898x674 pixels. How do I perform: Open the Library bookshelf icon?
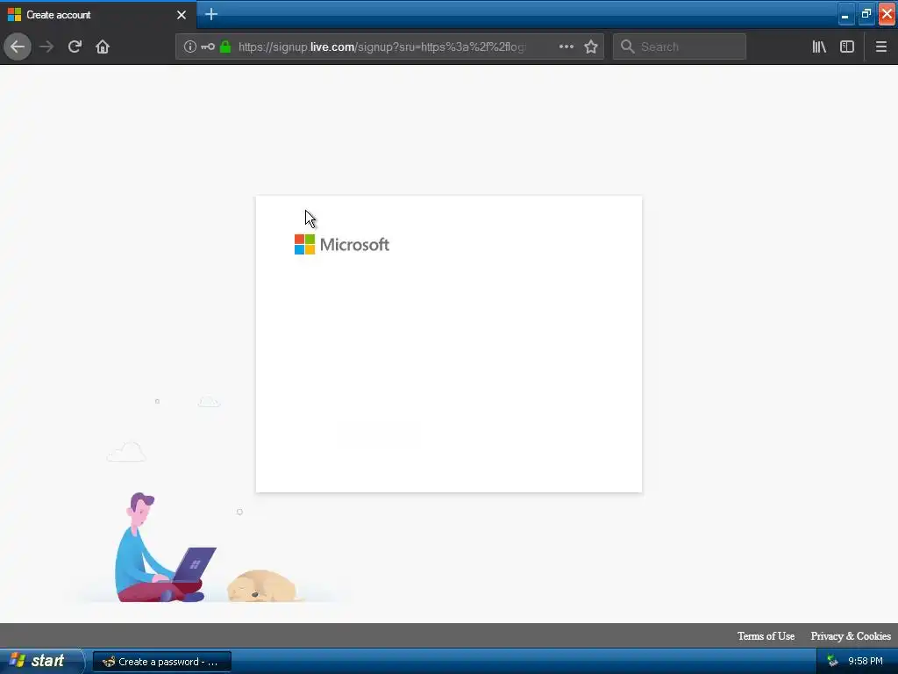tap(819, 47)
